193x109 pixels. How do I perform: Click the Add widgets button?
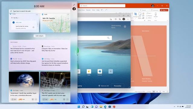pyautogui.click(x=40, y=36)
